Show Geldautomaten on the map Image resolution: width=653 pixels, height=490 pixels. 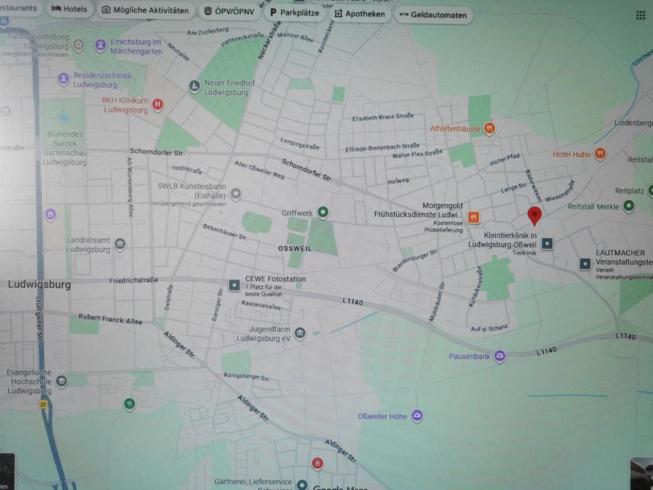click(433, 14)
